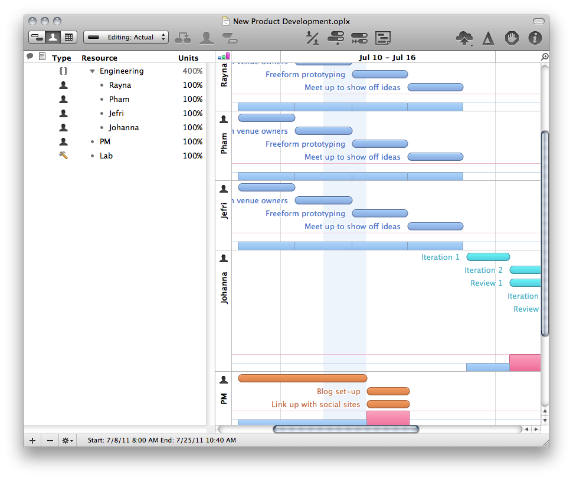This screenshot has width=573, height=479.
Task: Click the violations stop-hand icon
Action: [x=512, y=38]
